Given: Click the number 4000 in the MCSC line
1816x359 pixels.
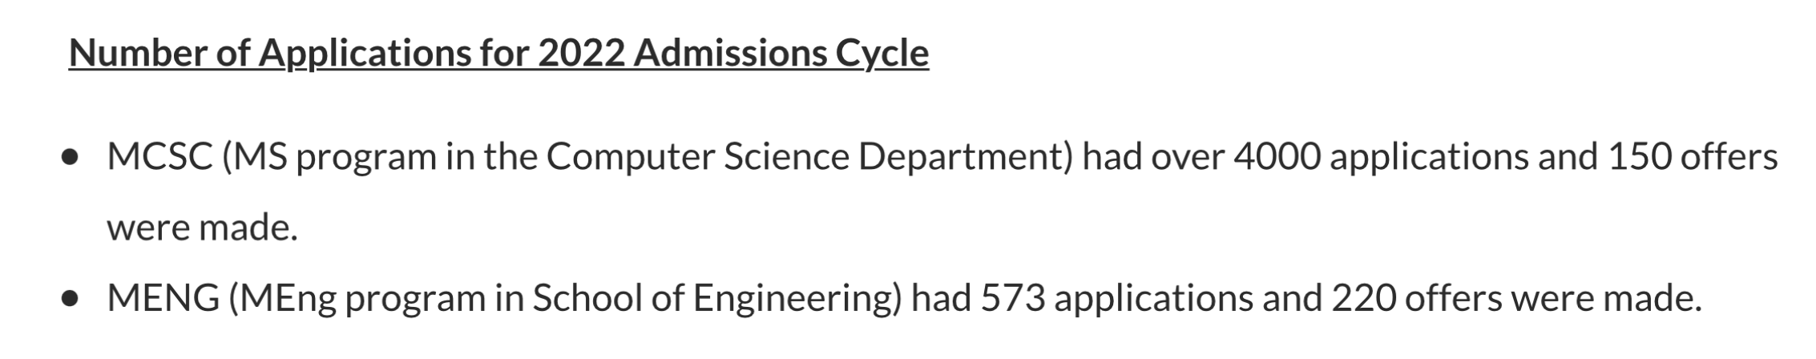Looking at the screenshot, I should (x=1277, y=157).
